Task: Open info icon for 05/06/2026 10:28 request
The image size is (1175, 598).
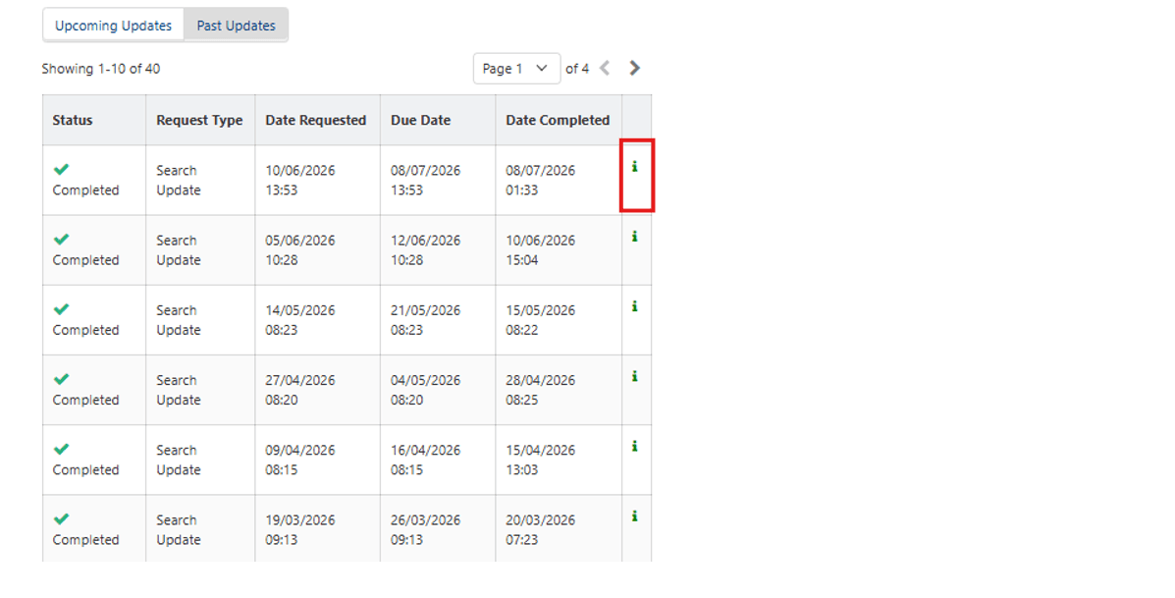Action: pos(635,237)
